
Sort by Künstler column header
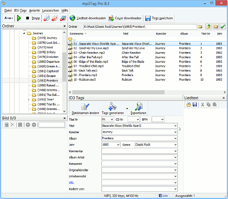[x=166, y=34]
